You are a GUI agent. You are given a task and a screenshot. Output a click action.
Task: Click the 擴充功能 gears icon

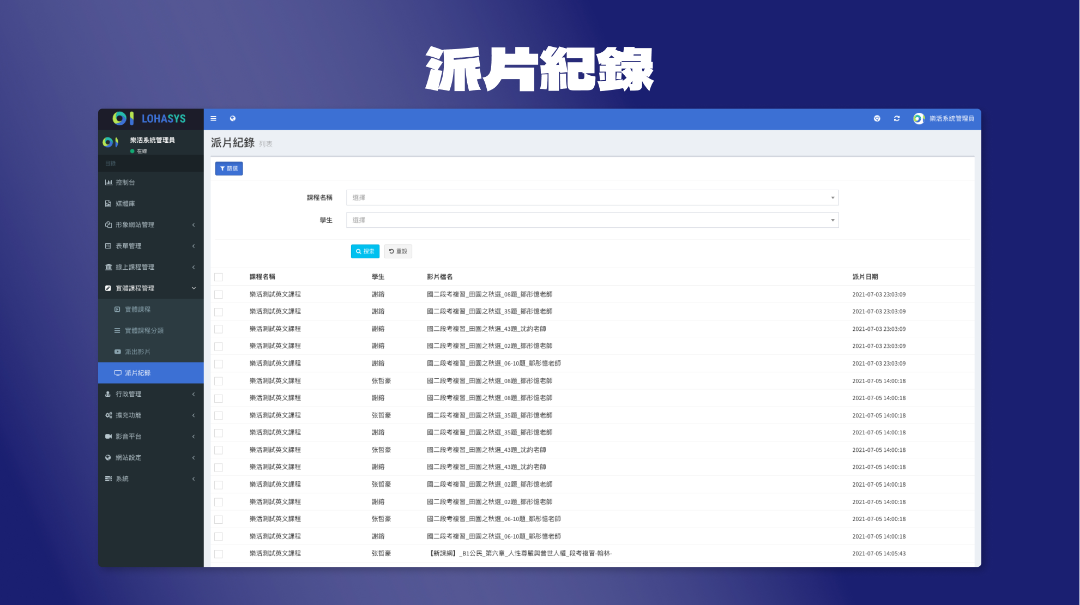click(108, 415)
